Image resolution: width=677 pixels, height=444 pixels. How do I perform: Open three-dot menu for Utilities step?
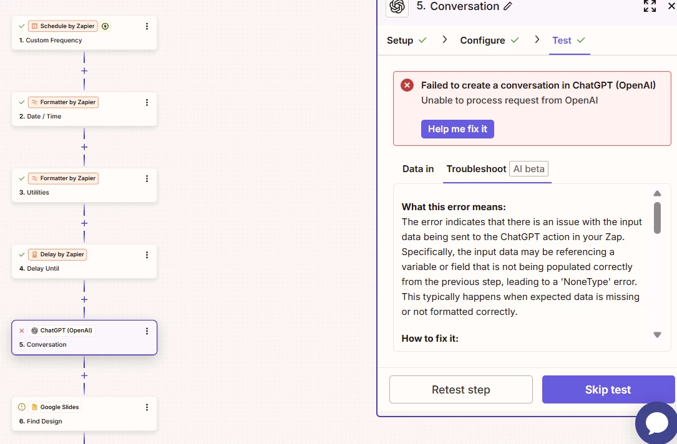click(x=147, y=178)
